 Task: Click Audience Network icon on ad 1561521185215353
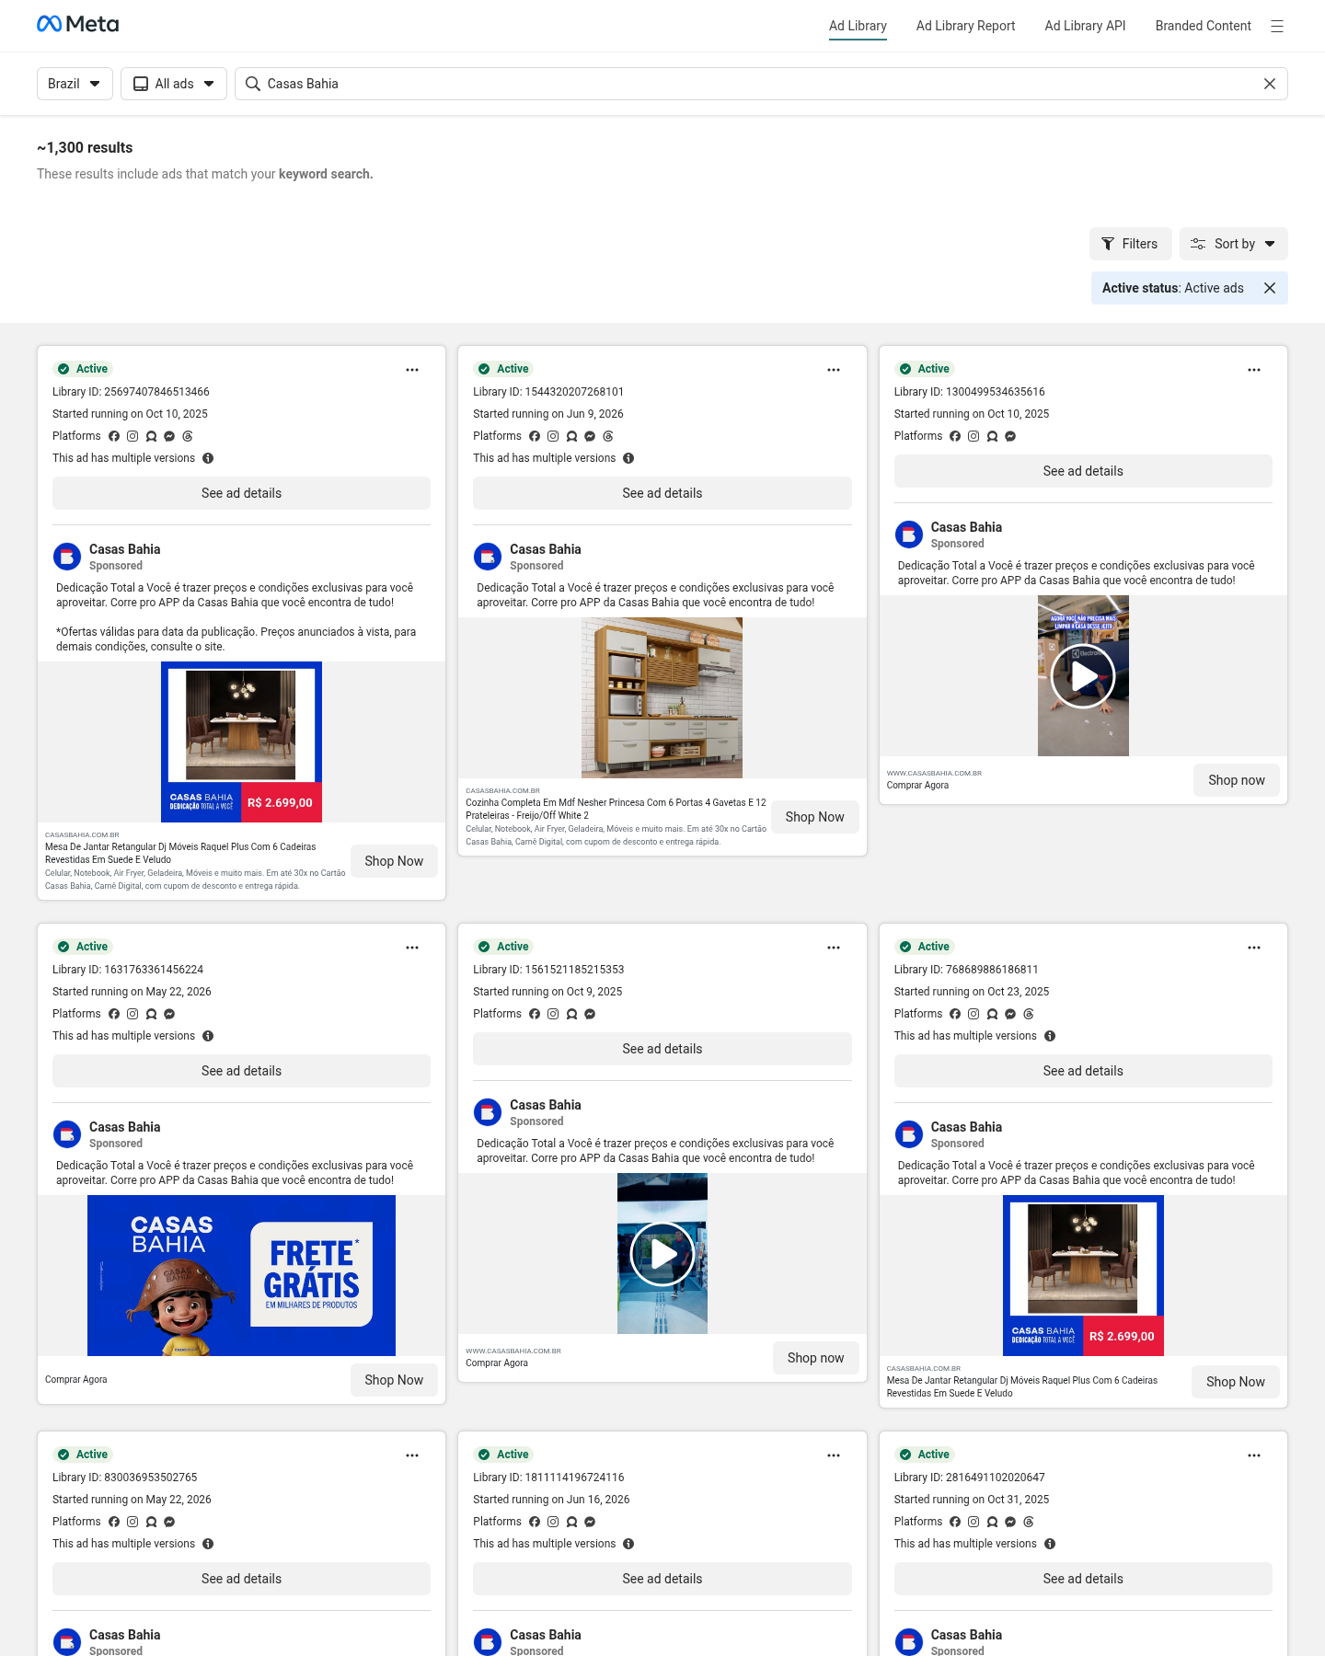571,1014
